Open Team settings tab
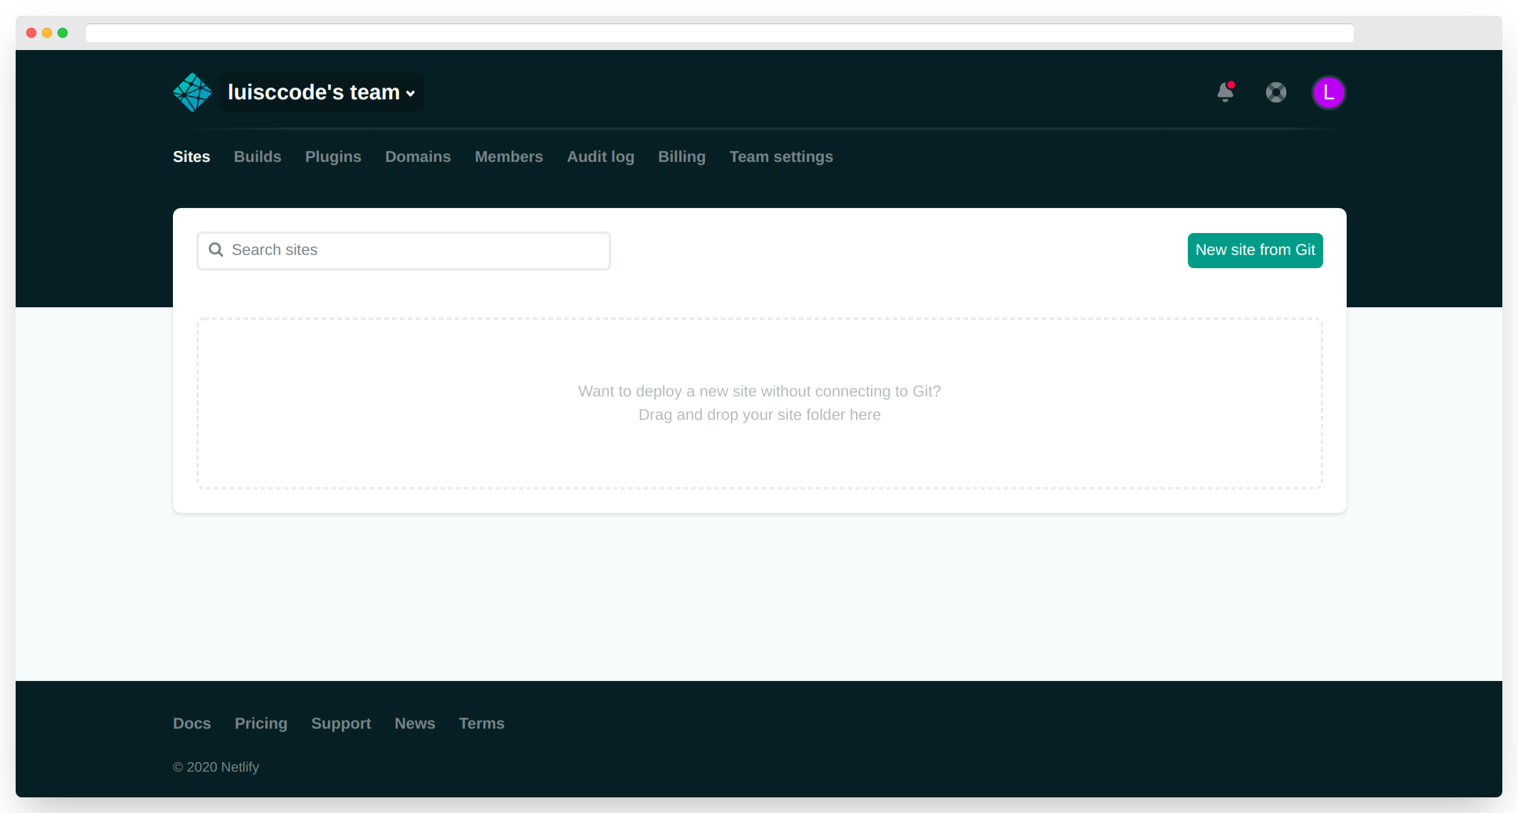Screen dimensions: 1518x813 click(x=781, y=156)
